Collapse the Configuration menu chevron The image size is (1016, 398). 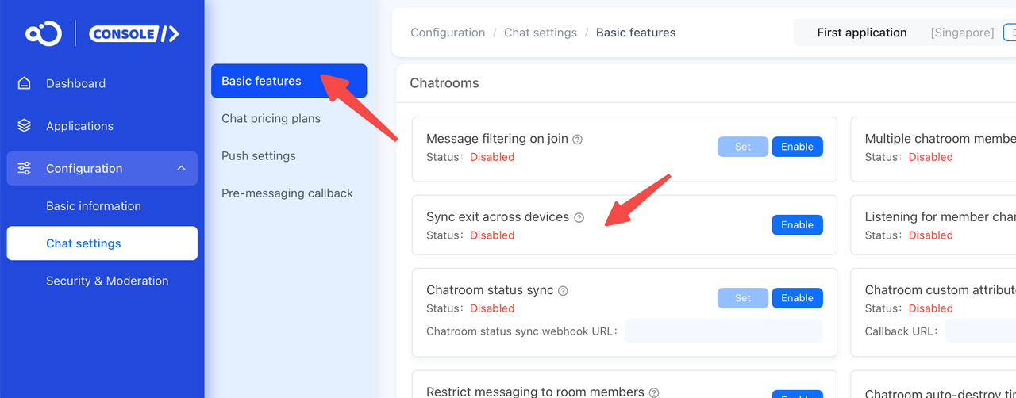(x=181, y=168)
